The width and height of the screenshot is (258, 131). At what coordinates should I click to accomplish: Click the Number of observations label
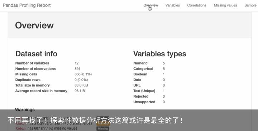[35, 69]
